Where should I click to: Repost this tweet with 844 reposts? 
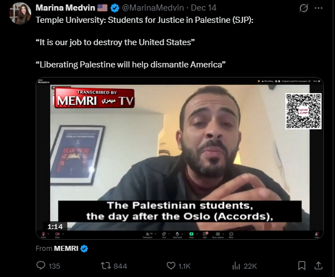(x=106, y=266)
